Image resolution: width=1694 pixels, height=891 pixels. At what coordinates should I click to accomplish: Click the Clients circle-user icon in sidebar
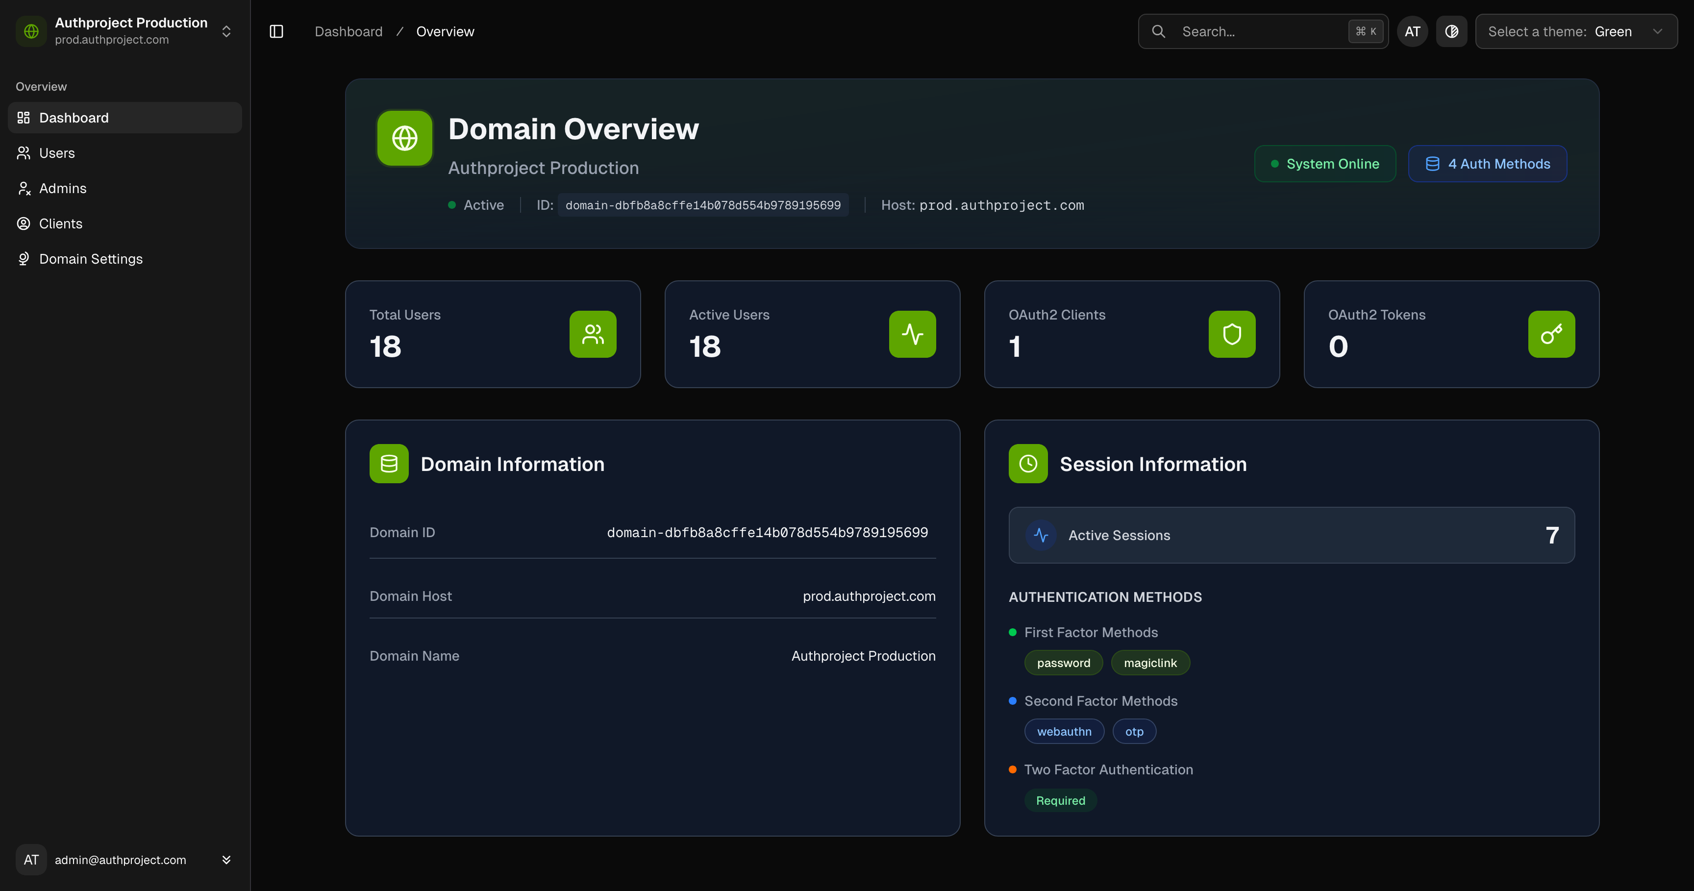pos(24,223)
